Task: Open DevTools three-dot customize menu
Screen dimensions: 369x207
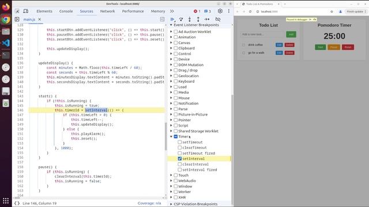Action: [229, 11]
